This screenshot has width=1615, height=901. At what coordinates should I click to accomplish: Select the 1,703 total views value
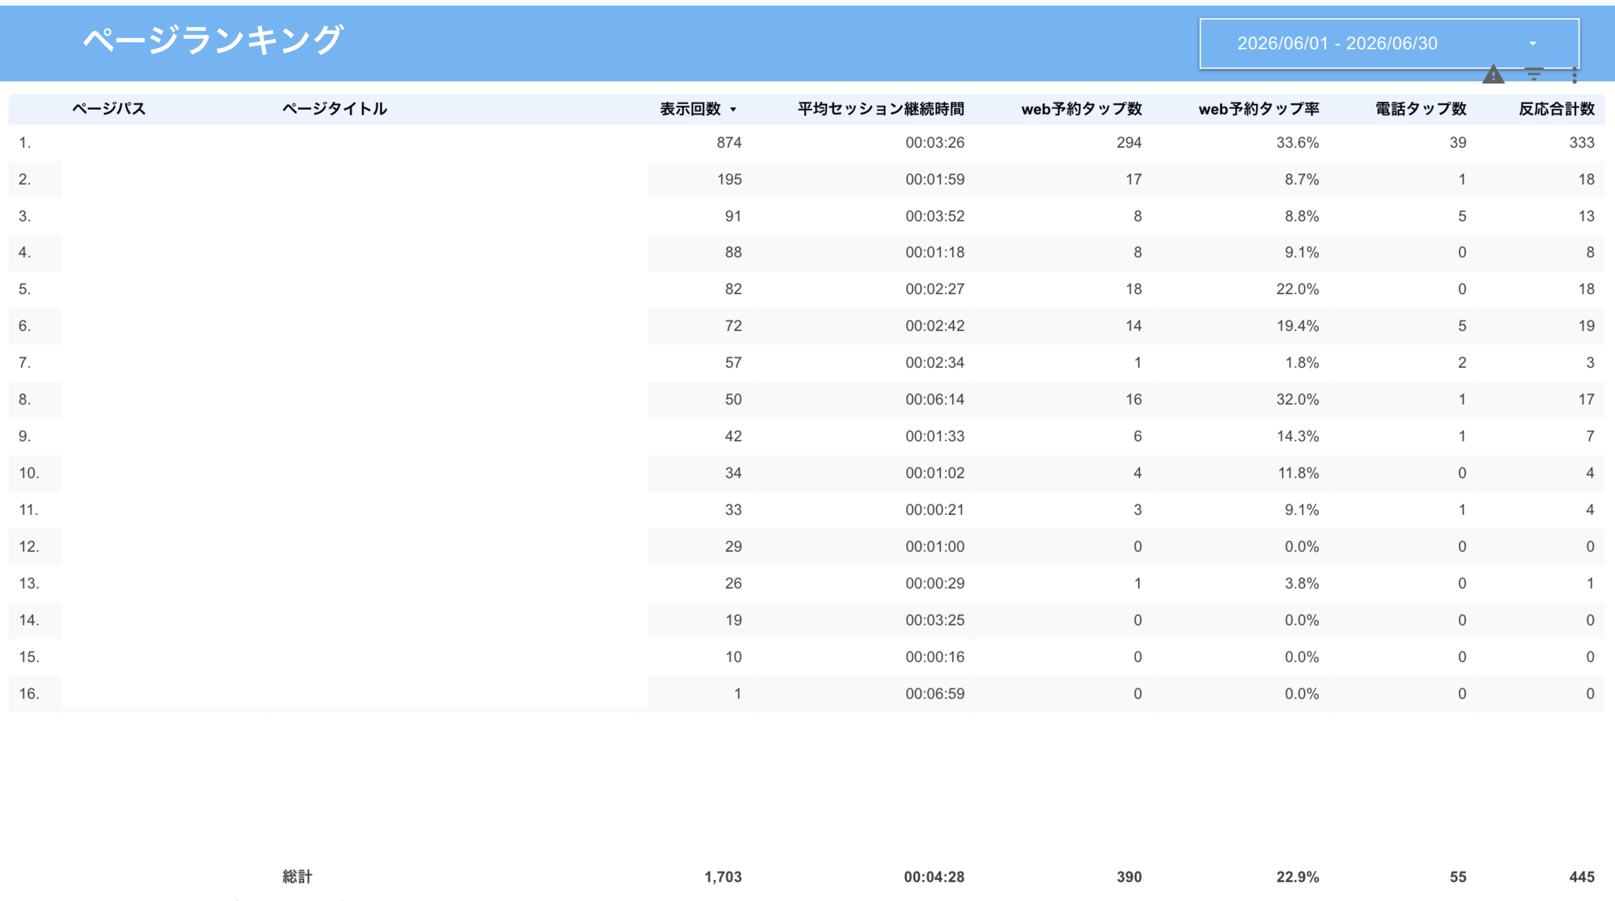point(723,877)
